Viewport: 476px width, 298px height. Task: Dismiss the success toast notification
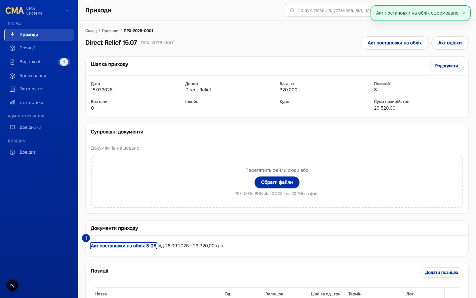point(464,13)
